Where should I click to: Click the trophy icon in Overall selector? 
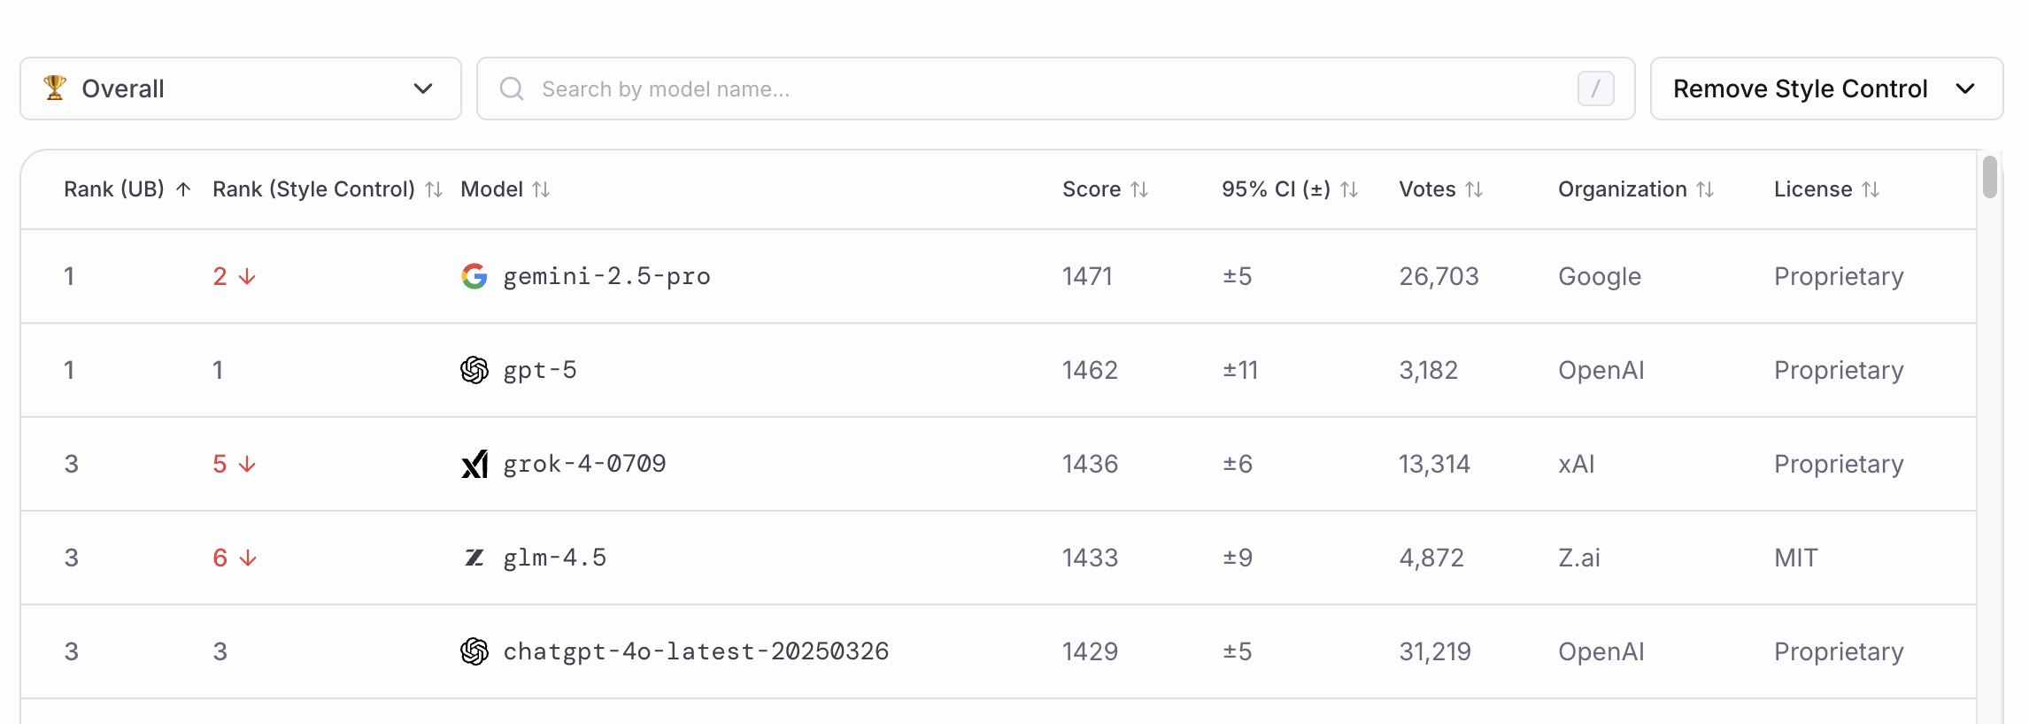point(55,88)
